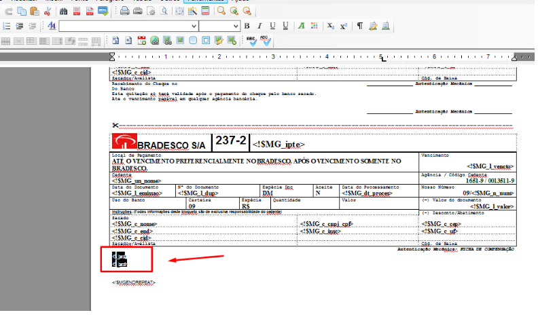Click the Bradesco logo image in the document

pyautogui.click(x=124, y=141)
